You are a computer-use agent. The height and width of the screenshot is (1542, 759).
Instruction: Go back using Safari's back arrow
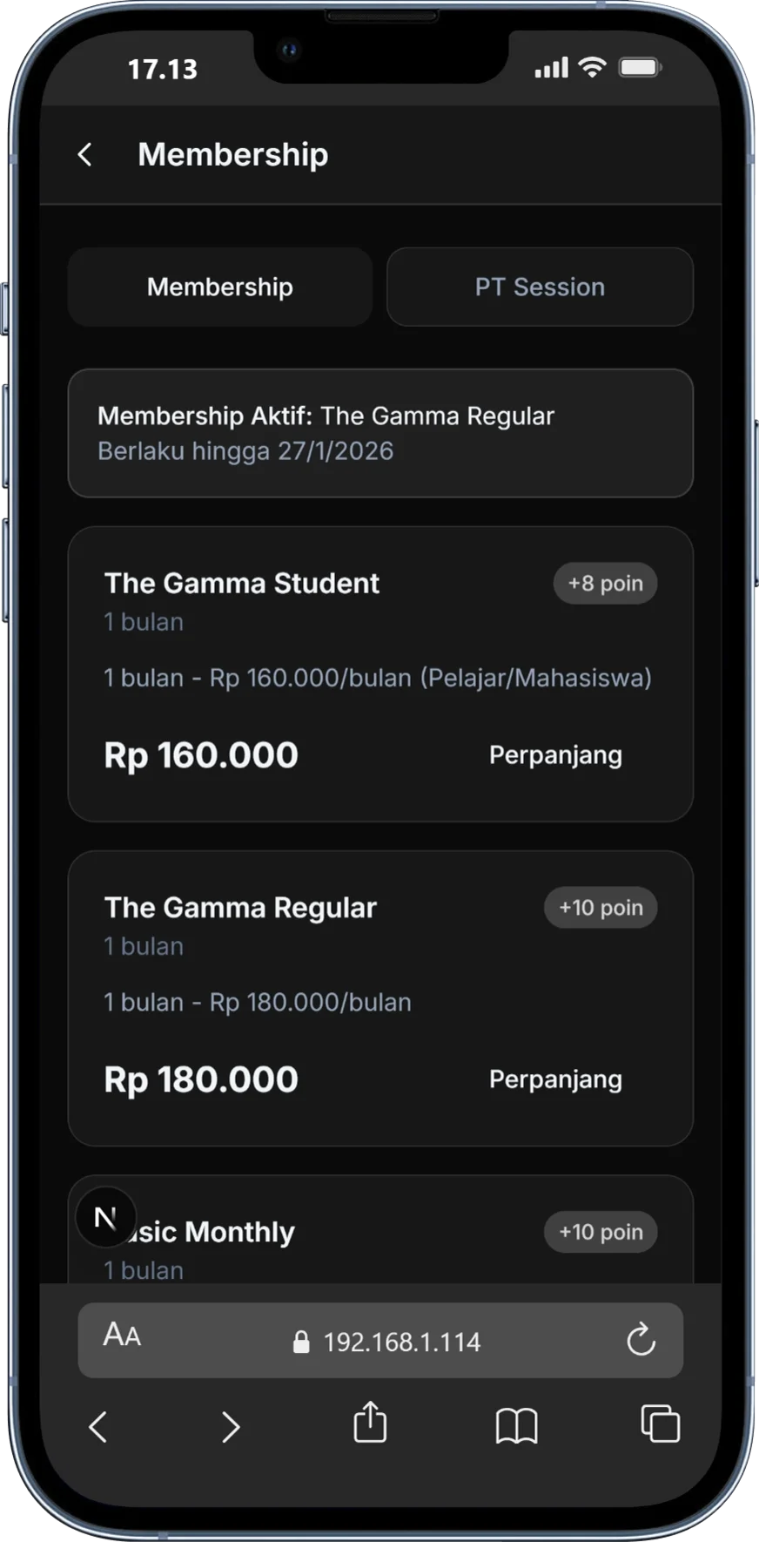(x=98, y=1427)
